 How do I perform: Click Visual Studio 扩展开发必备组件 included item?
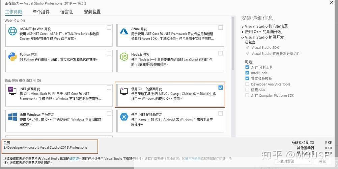pos(276,54)
